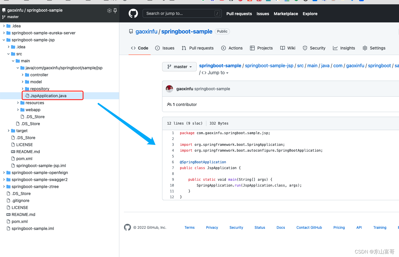399x257 pixels.
Task: Open the master branch dropdown
Action: tap(179, 67)
